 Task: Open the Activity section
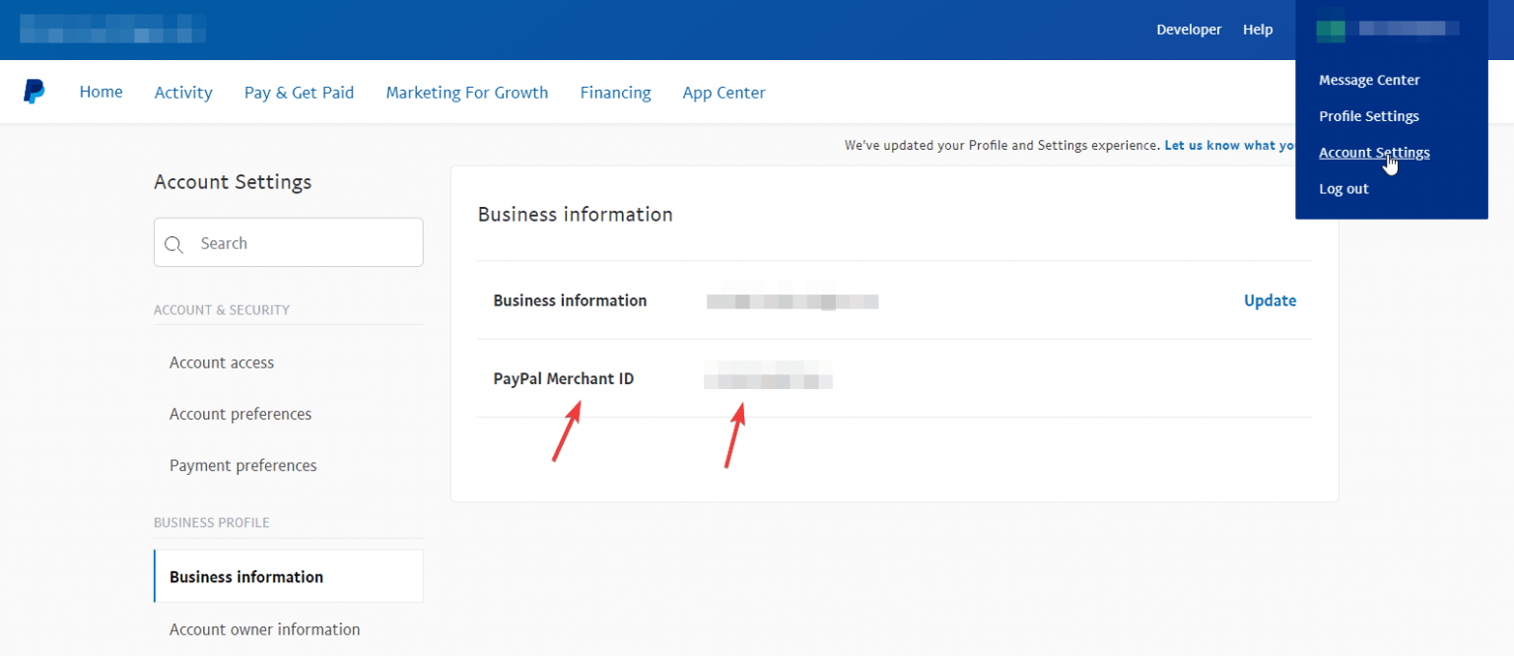[183, 92]
